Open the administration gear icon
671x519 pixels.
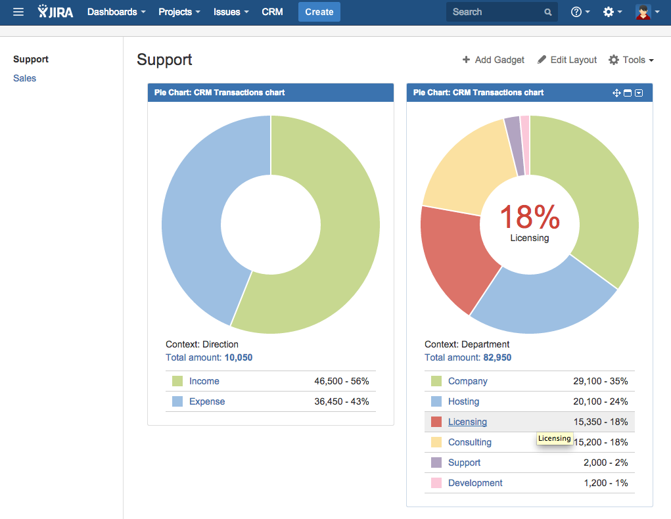(609, 12)
